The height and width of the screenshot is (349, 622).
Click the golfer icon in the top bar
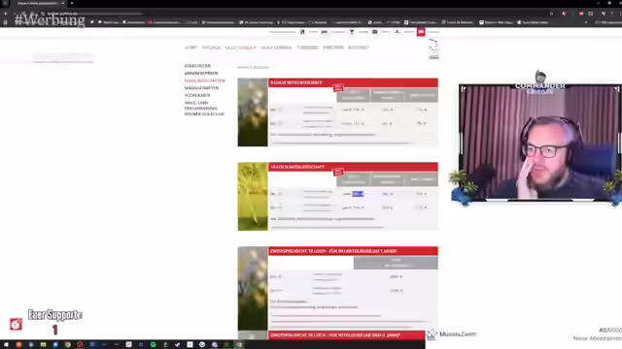(x=302, y=32)
